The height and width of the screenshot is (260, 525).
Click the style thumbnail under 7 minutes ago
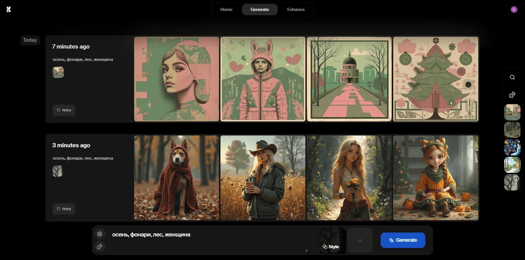pos(58,72)
